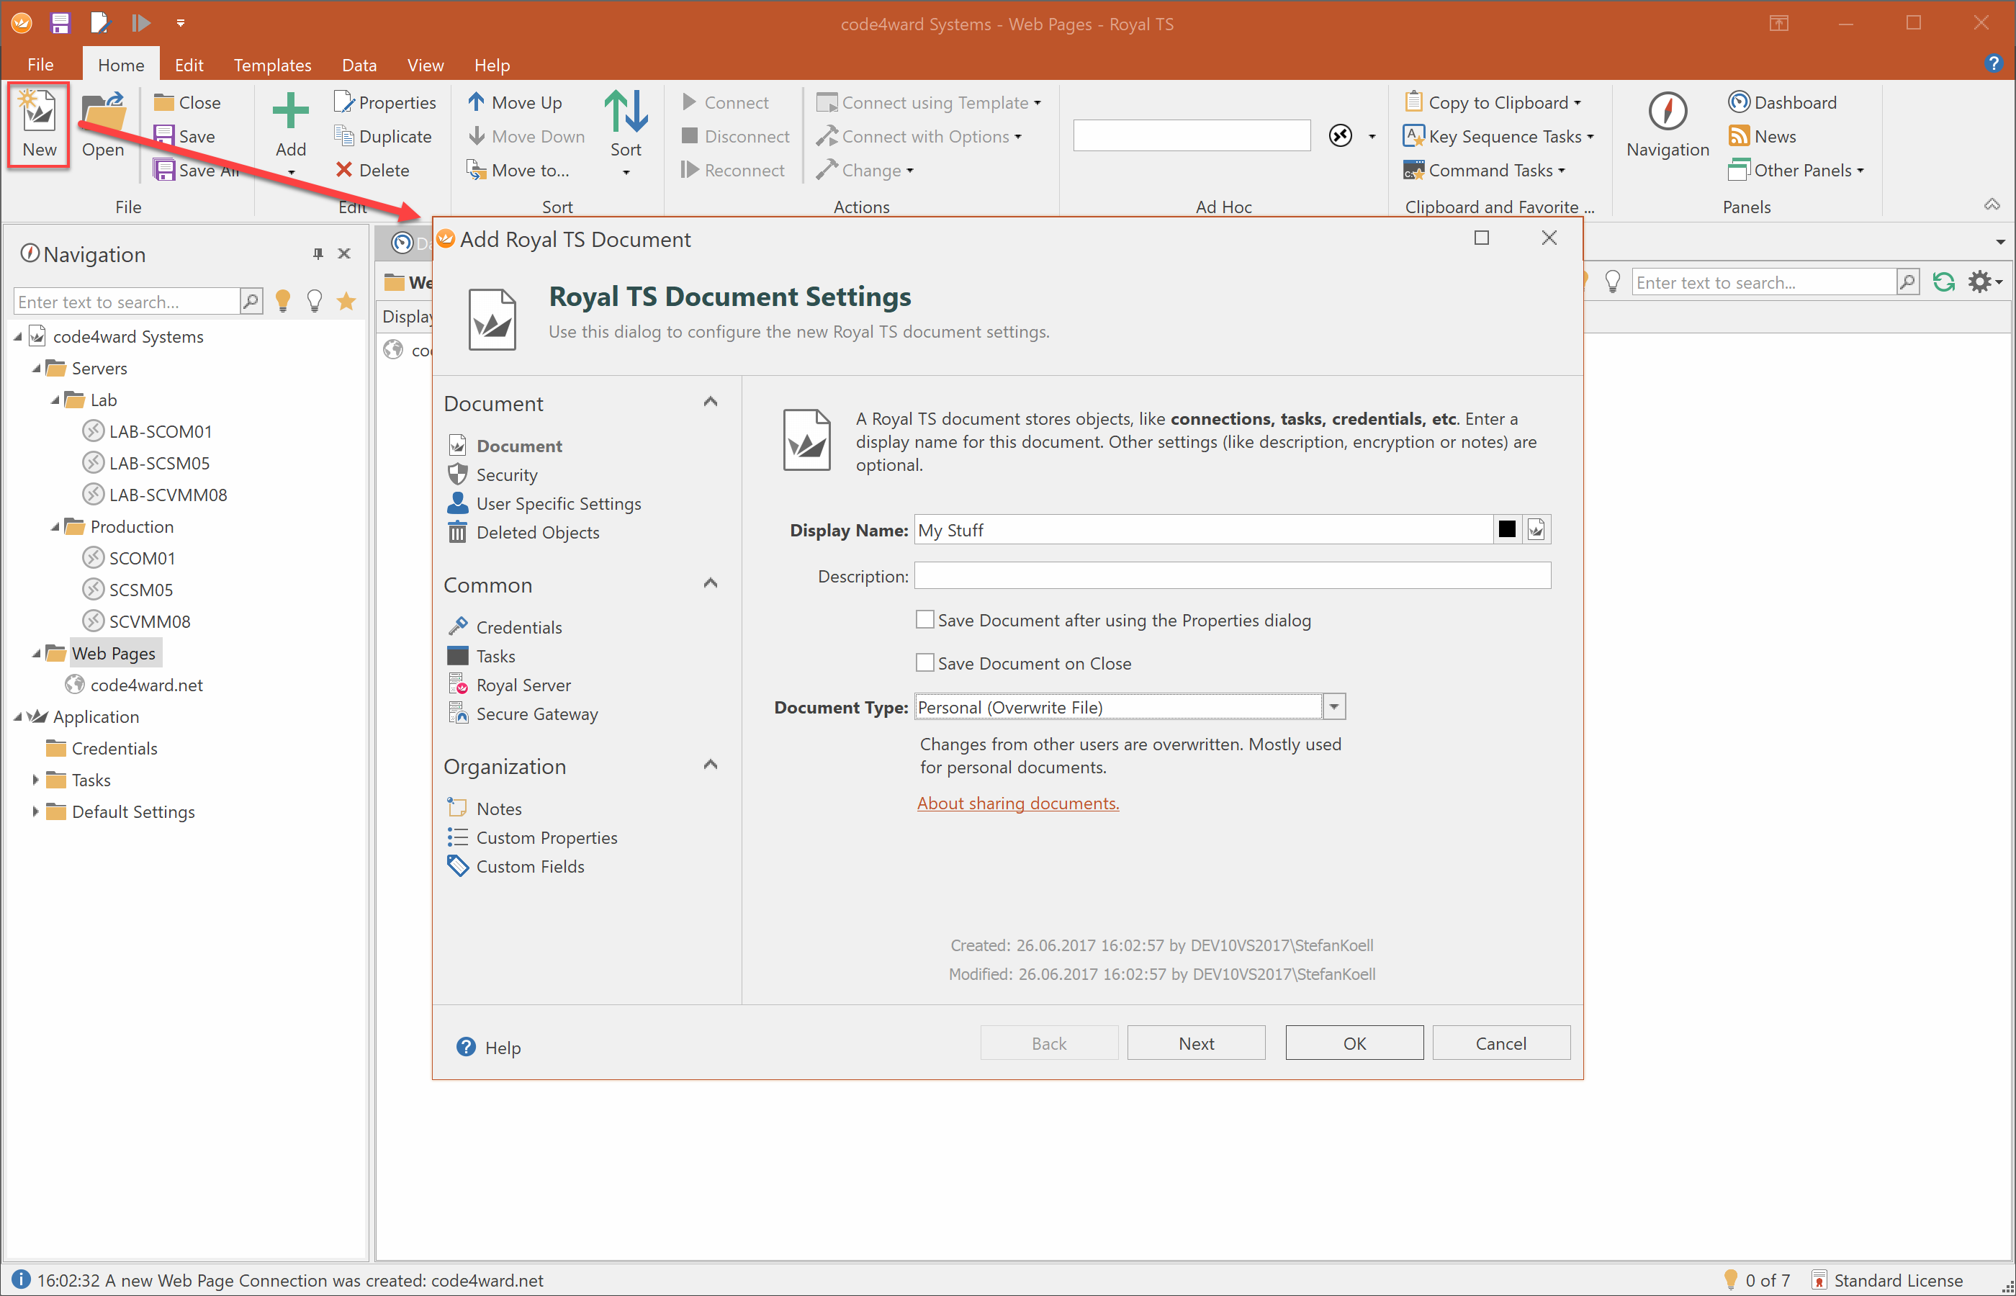Click the New document icon in ribbon
Image resolution: width=2016 pixels, height=1296 pixels.
pyautogui.click(x=39, y=113)
